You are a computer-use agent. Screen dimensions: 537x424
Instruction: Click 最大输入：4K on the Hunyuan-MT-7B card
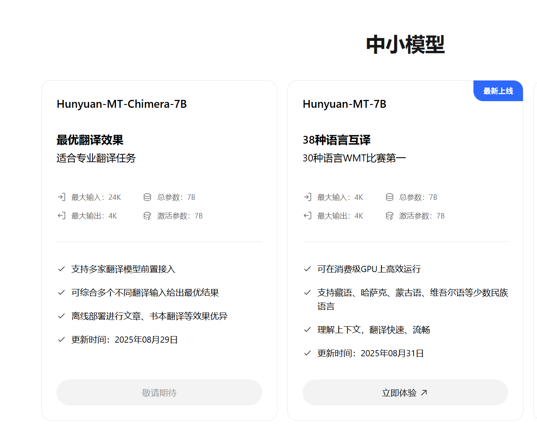click(340, 197)
